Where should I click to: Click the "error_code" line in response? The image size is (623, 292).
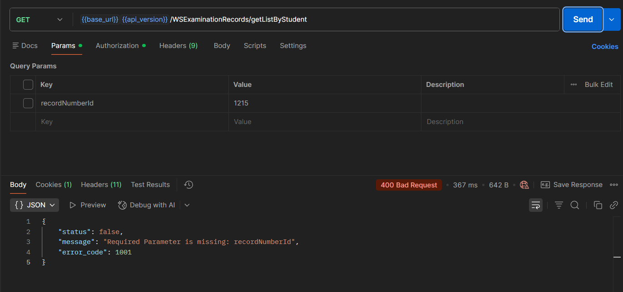coord(95,252)
